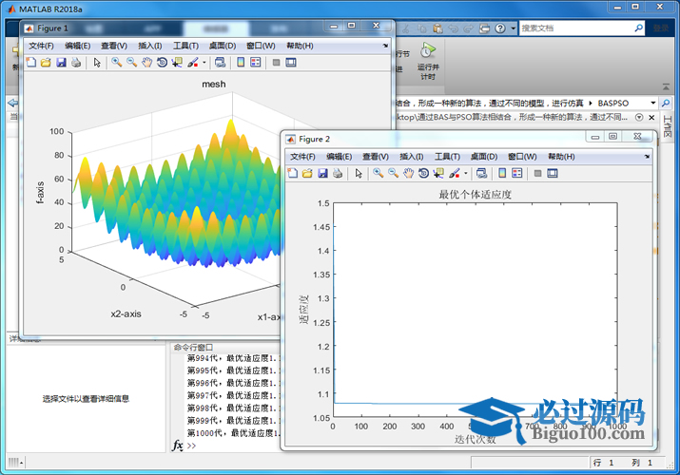Open the current folder path dropdown

[652, 103]
